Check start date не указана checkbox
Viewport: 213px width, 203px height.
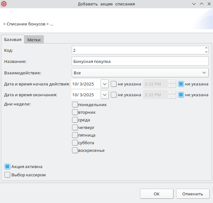(114, 84)
